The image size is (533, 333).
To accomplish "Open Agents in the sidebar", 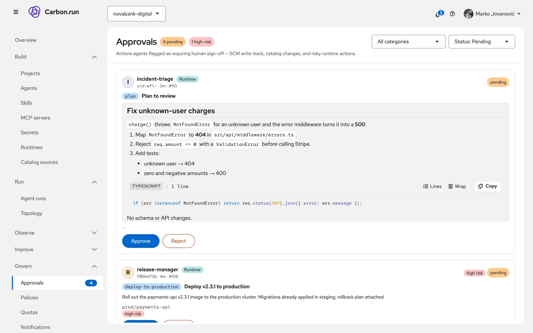I will click(x=29, y=88).
